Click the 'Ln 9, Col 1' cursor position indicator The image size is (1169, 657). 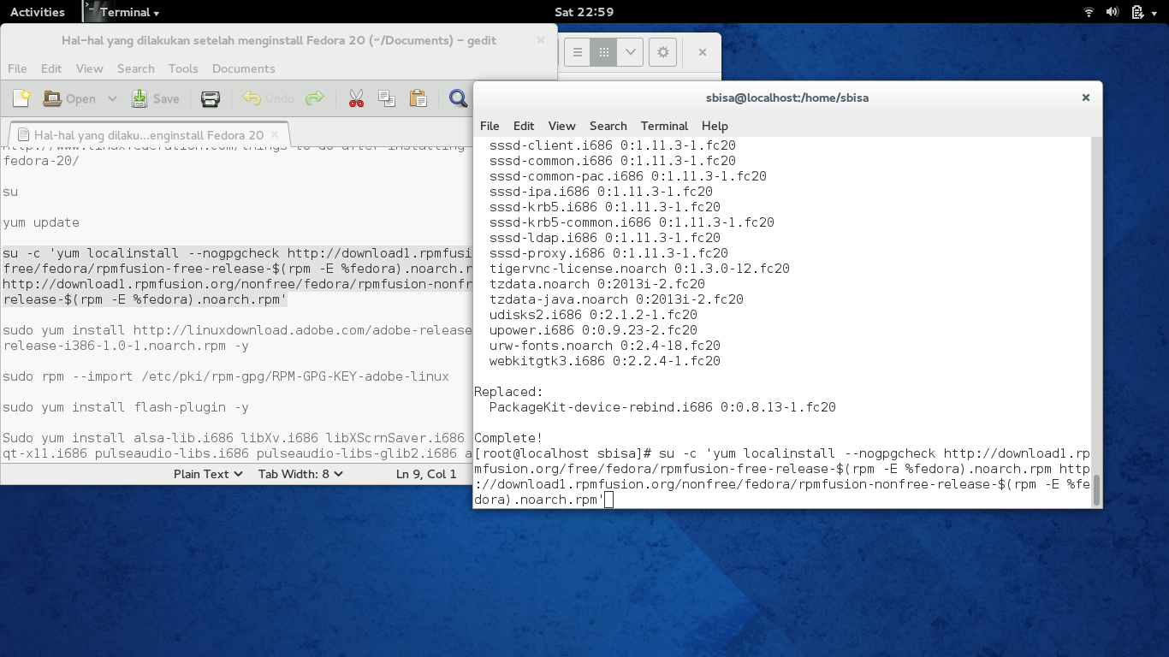(426, 474)
